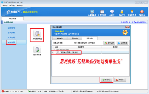Click the 送货单必须通过引单生成 row text
The height and width of the screenshot is (94, 149).
coord(69,52)
